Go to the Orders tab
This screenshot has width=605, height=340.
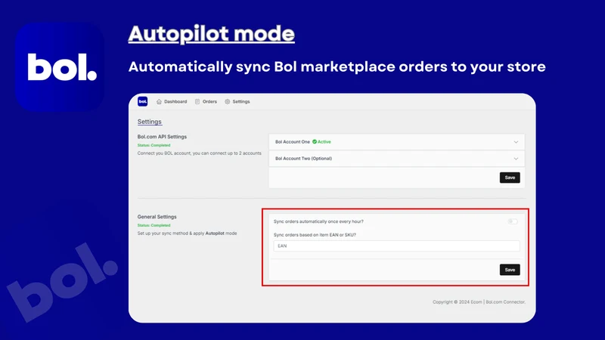206,102
